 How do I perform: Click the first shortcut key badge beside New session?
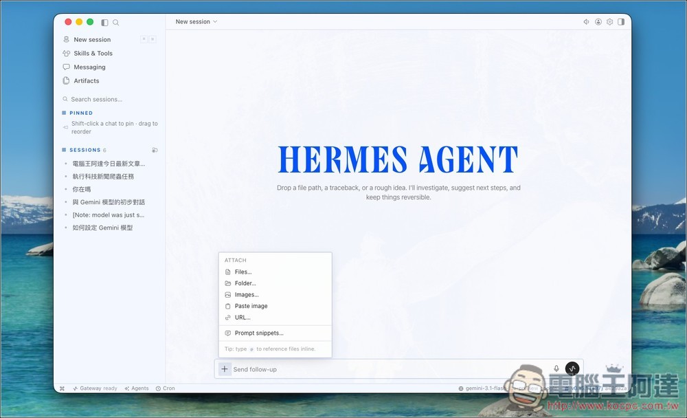[144, 39]
